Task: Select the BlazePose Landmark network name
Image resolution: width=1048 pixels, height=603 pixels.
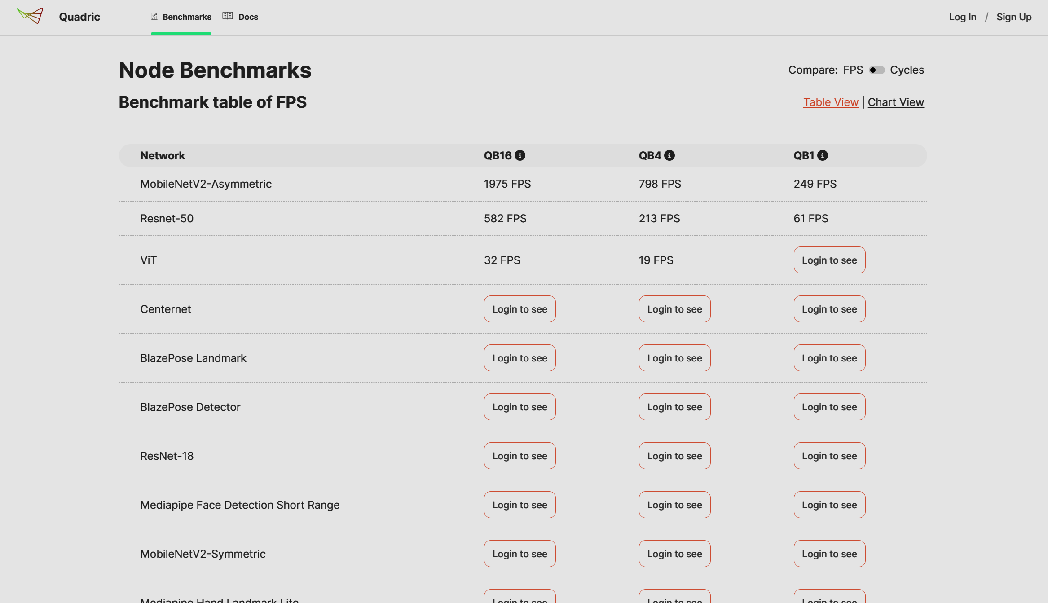Action: pyautogui.click(x=193, y=358)
